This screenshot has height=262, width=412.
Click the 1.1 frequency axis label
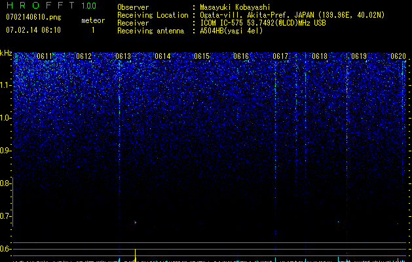point(5,85)
